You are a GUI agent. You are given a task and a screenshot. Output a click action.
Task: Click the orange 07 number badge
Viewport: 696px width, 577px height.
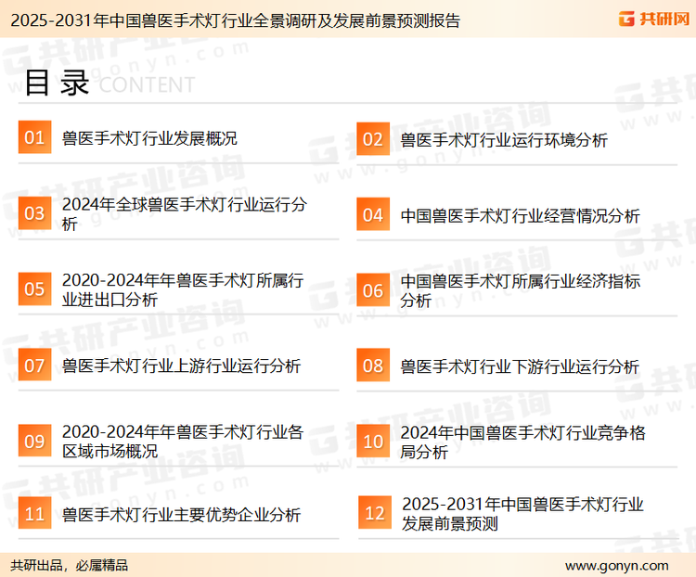pyautogui.click(x=34, y=365)
